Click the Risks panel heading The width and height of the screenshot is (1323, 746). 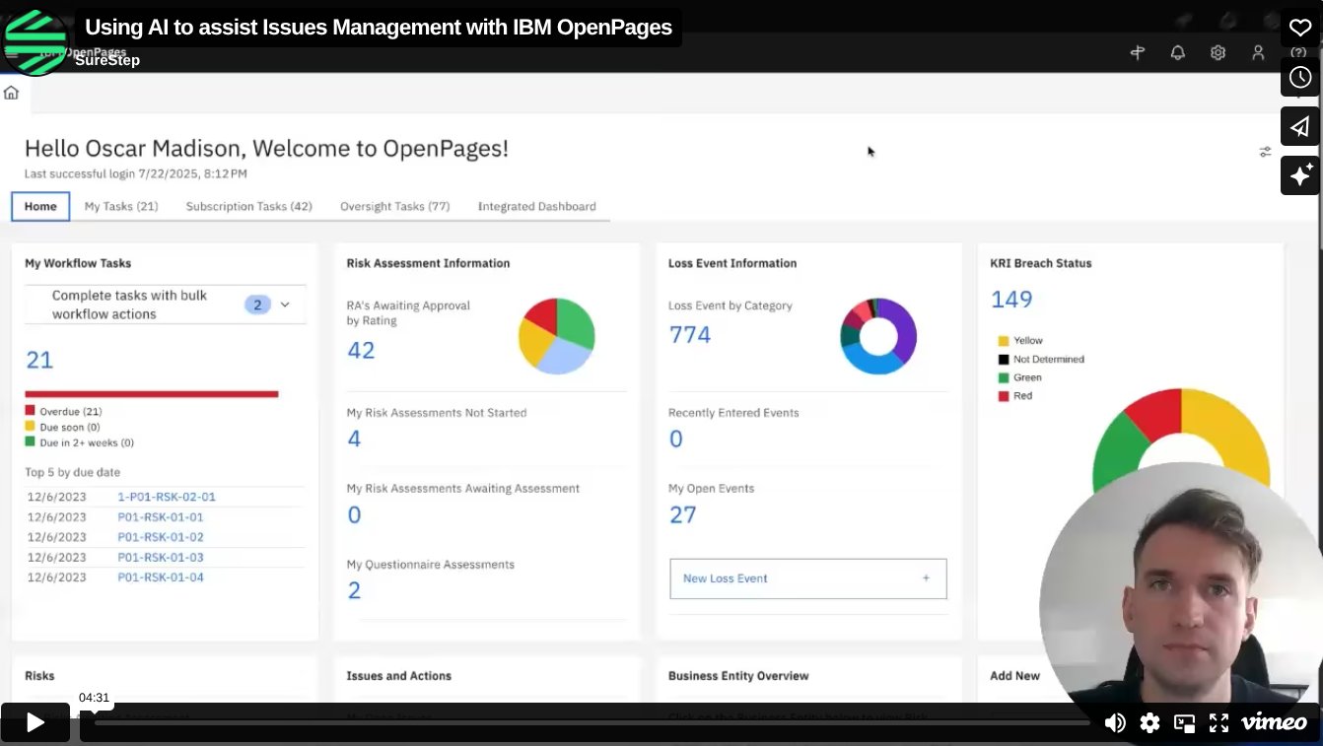pos(39,676)
